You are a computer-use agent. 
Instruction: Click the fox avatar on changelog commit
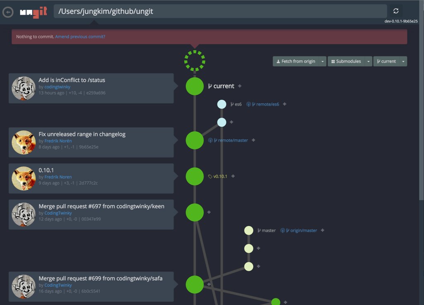click(24, 143)
